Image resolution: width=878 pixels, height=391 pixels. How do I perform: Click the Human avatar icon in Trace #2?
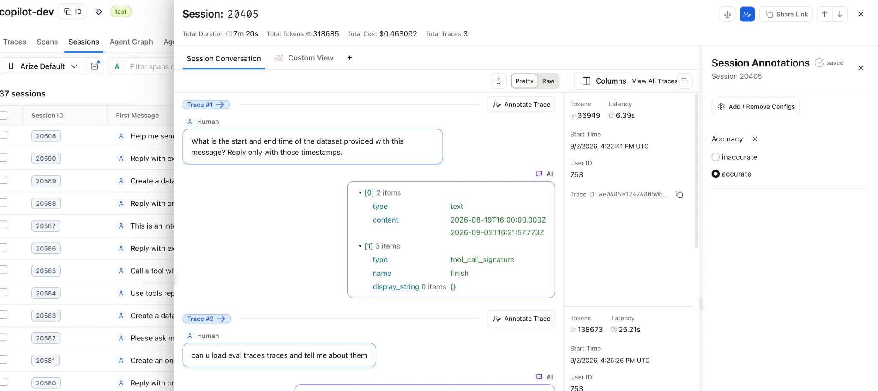point(189,336)
